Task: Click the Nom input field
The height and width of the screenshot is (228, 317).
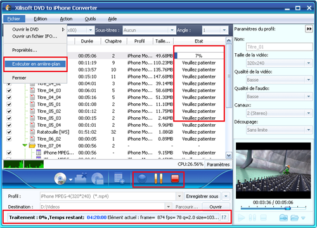Action: (280, 47)
